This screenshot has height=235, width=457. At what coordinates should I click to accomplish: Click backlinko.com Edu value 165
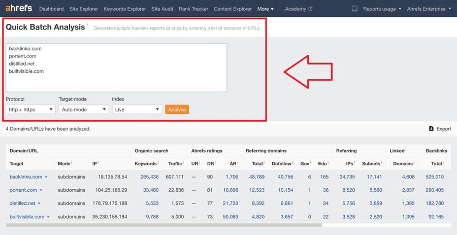(324, 177)
